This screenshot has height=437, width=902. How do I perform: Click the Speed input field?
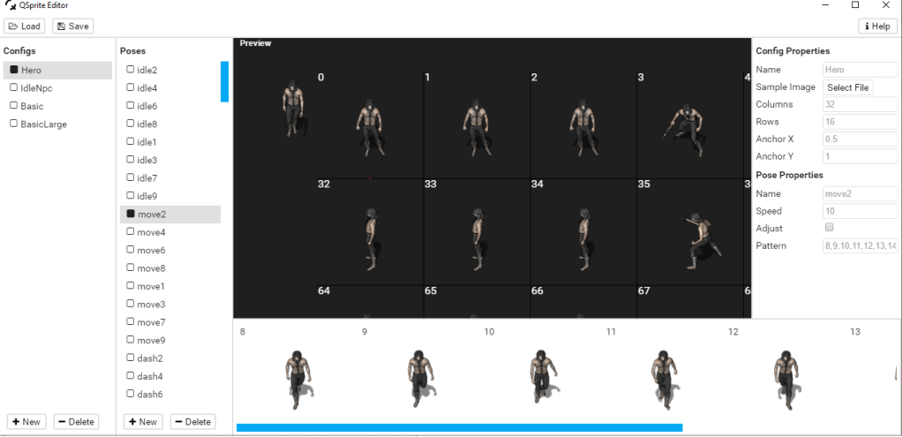click(860, 211)
